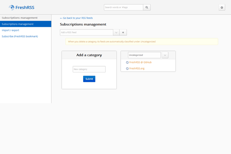Click the Uncategorized name field
The height and width of the screenshot is (154, 231).
(x=144, y=55)
